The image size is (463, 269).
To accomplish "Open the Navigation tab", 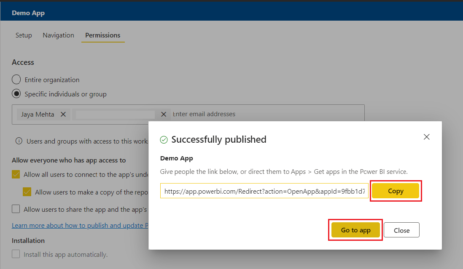I will [x=58, y=35].
